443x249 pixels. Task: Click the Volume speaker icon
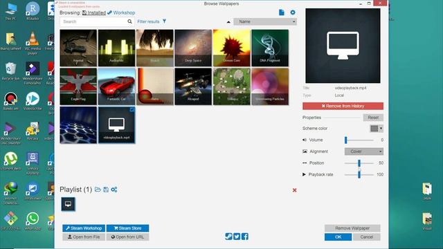(305, 140)
